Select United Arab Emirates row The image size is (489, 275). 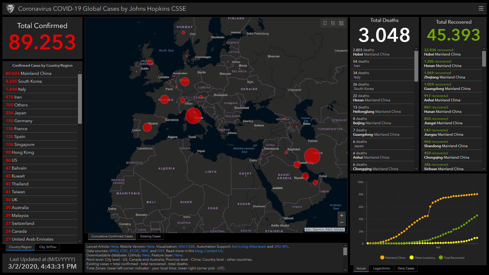click(40, 239)
